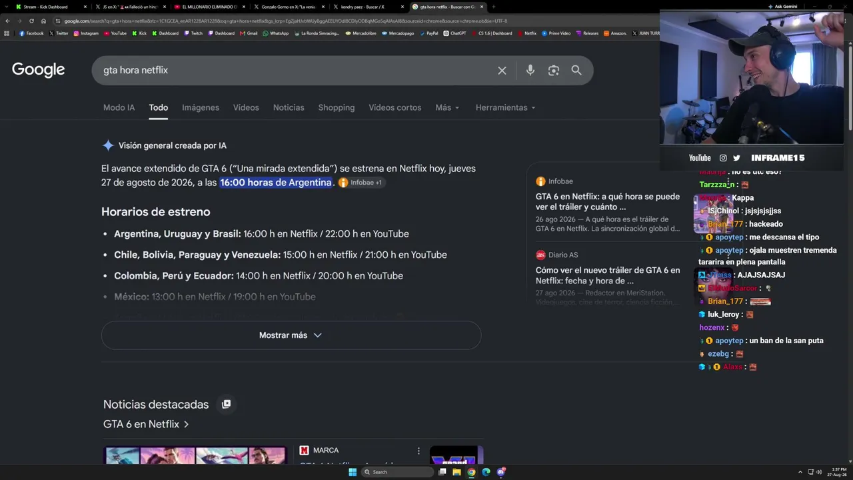Select the Imágenes results tab
Viewport: 853px width, 480px height.
click(x=201, y=107)
